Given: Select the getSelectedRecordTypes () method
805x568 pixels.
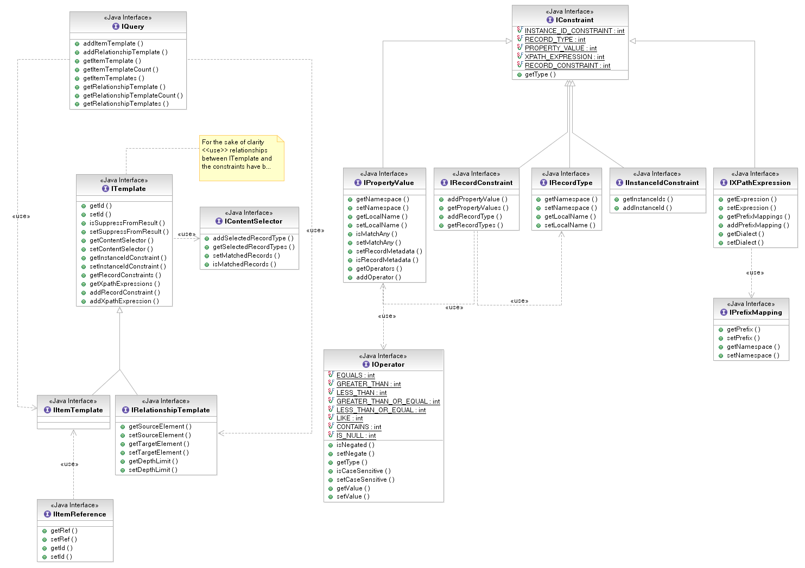Looking at the screenshot, I should 253,247.
